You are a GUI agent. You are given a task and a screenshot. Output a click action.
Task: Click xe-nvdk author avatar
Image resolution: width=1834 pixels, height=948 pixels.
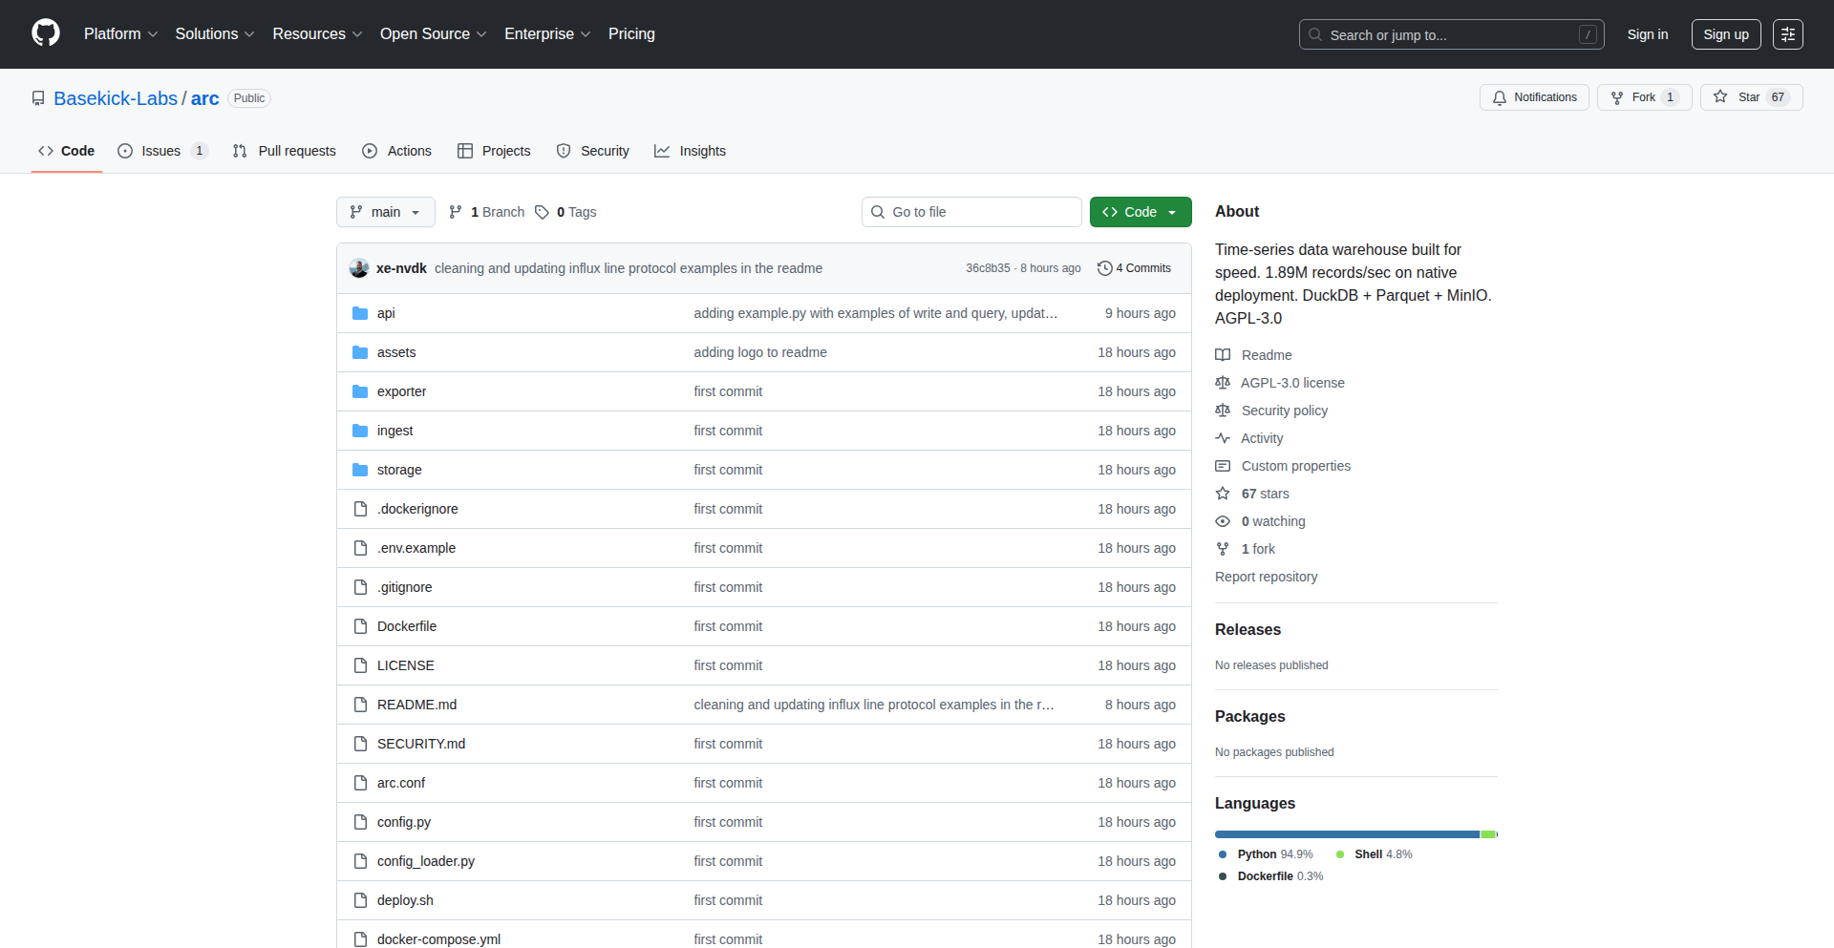point(359,268)
